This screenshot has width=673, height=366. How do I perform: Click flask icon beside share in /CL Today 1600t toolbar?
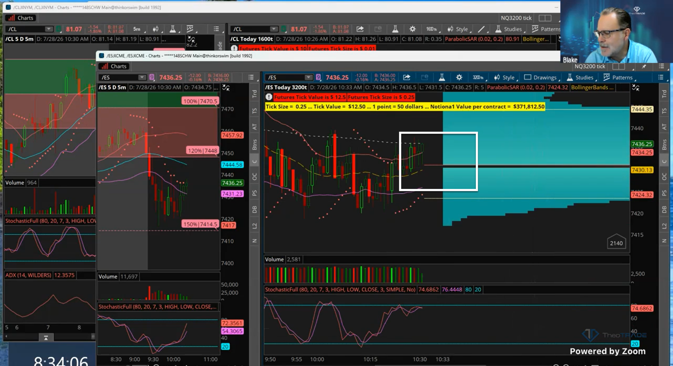395,29
